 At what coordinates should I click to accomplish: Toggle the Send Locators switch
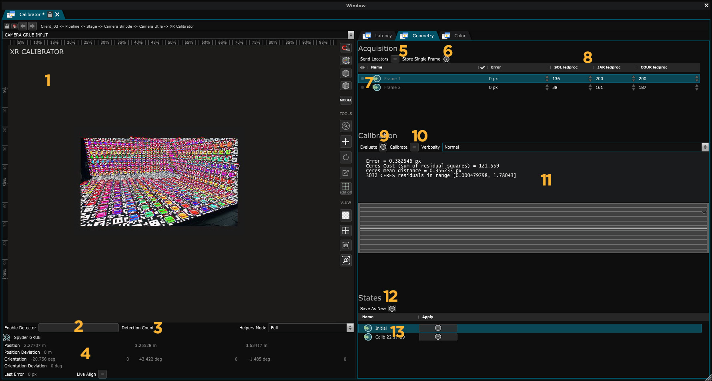point(395,59)
